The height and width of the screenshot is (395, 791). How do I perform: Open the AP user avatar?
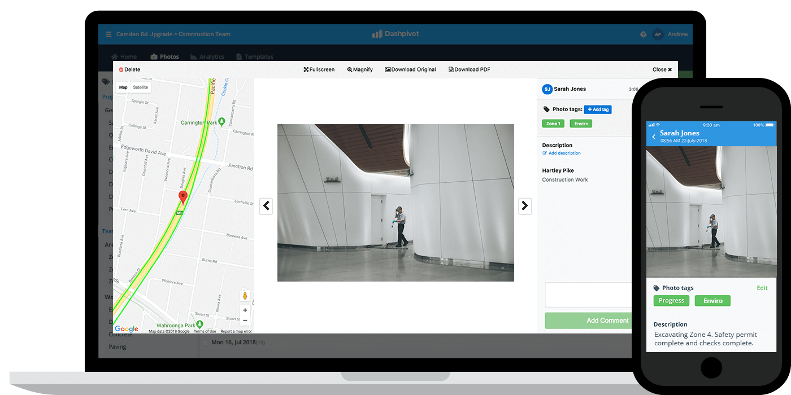click(x=657, y=34)
